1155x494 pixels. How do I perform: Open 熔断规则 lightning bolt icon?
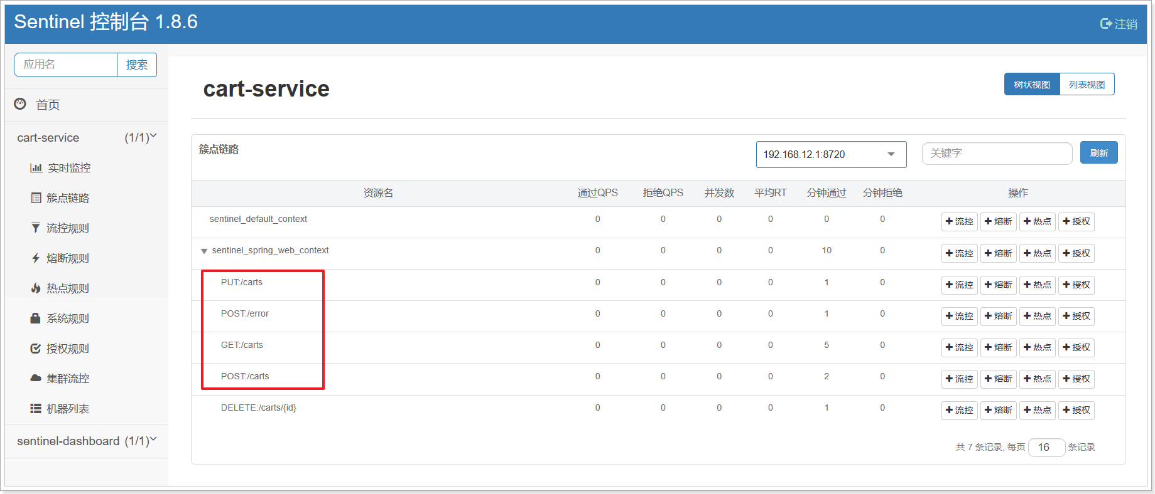pyautogui.click(x=36, y=258)
